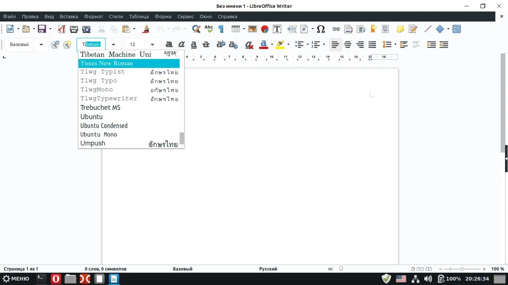Pick Ubuntu Condensed font in list
The width and height of the screenshot is (508, 285).
coord(129,125)
